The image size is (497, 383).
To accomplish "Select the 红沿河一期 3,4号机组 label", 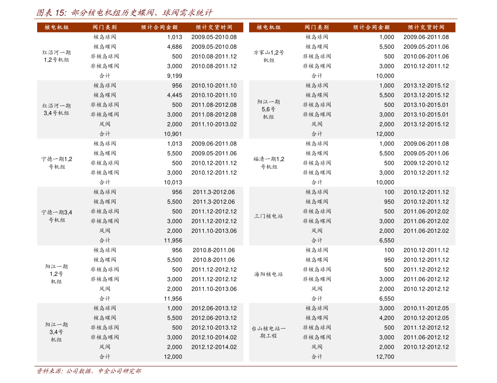I will (57, 109).
